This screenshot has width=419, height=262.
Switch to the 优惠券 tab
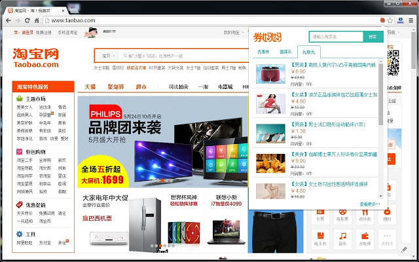pyautogui.click(x=263, y=52)
